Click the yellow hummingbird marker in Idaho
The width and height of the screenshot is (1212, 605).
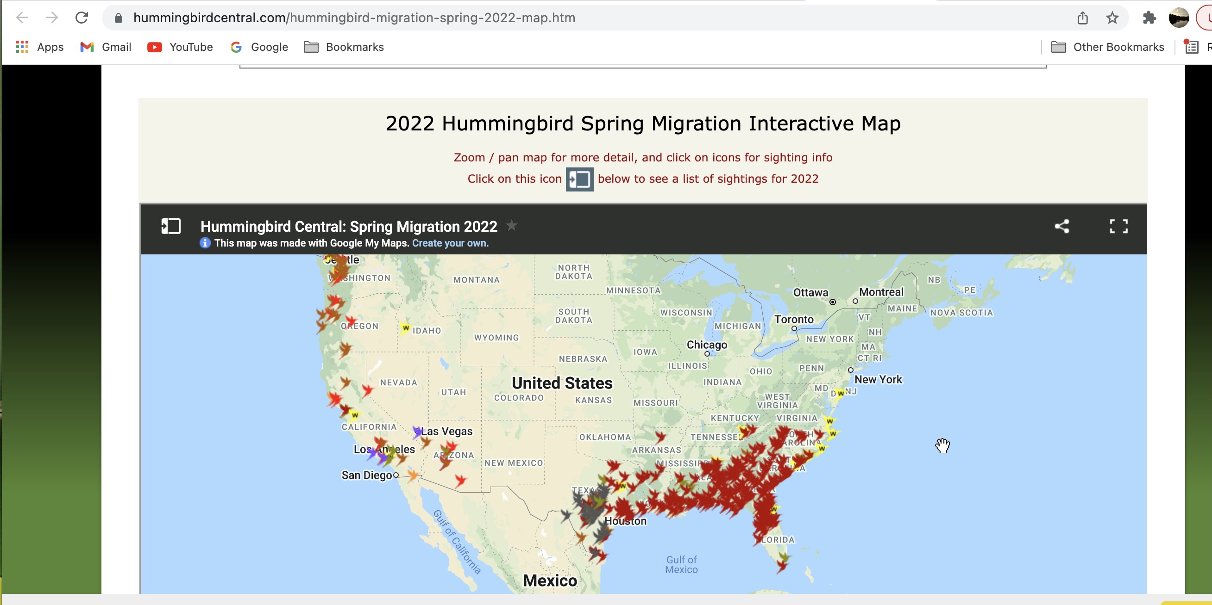405,327
